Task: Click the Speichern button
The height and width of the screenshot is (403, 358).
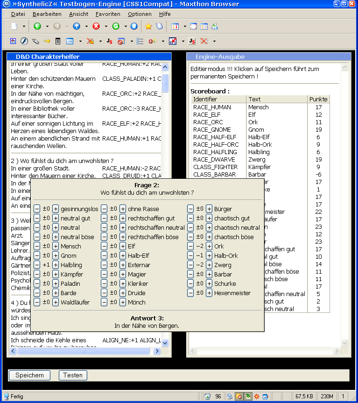Action: click(29, 375)
